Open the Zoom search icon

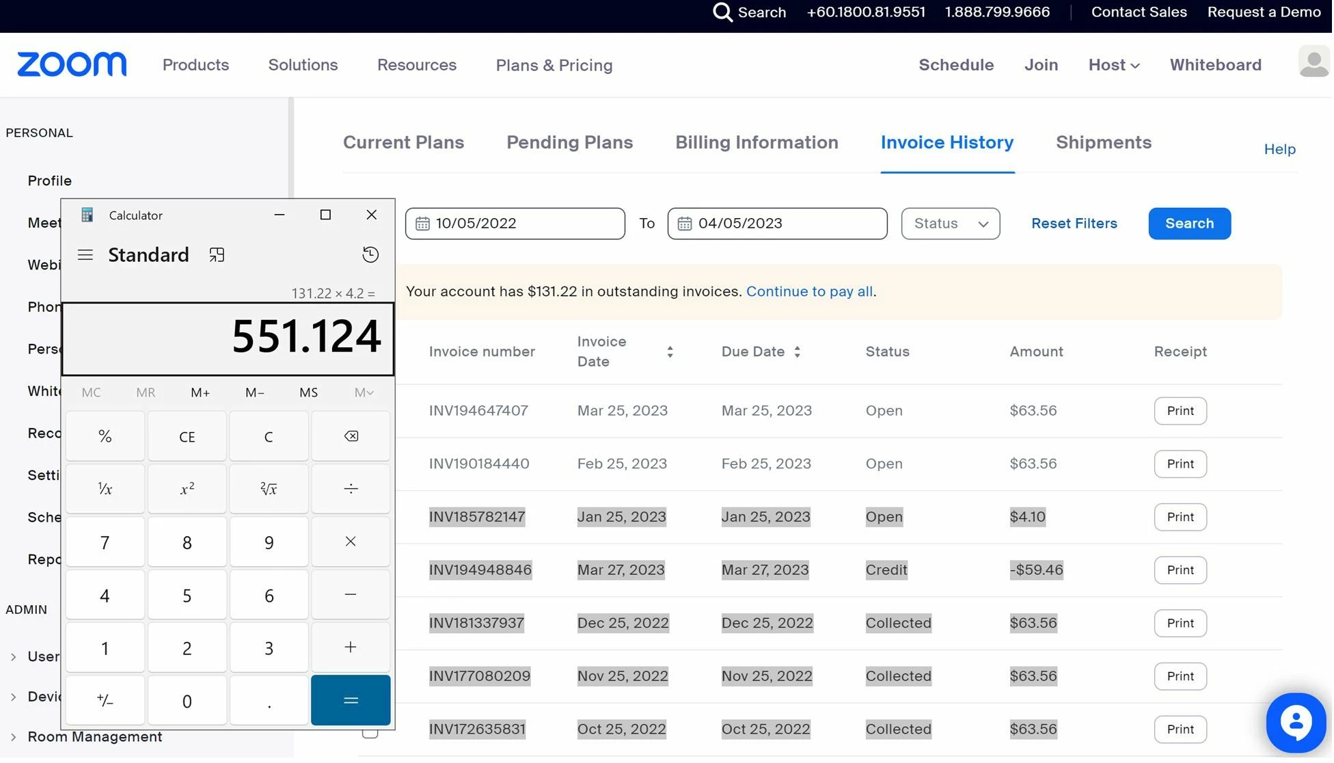[x=722, y=12]
